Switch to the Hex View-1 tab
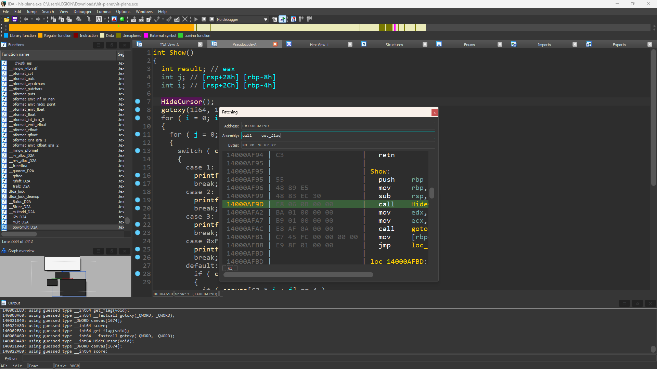Screen dimensions: 657x369 pos(319,45)
